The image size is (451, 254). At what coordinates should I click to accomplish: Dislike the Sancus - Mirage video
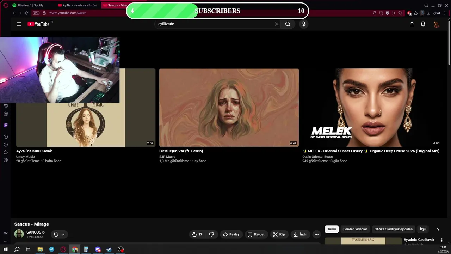tap(211, 234)
